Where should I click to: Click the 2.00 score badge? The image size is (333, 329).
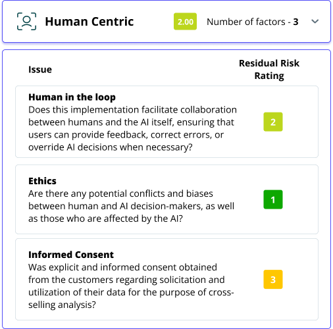[185, 22]
